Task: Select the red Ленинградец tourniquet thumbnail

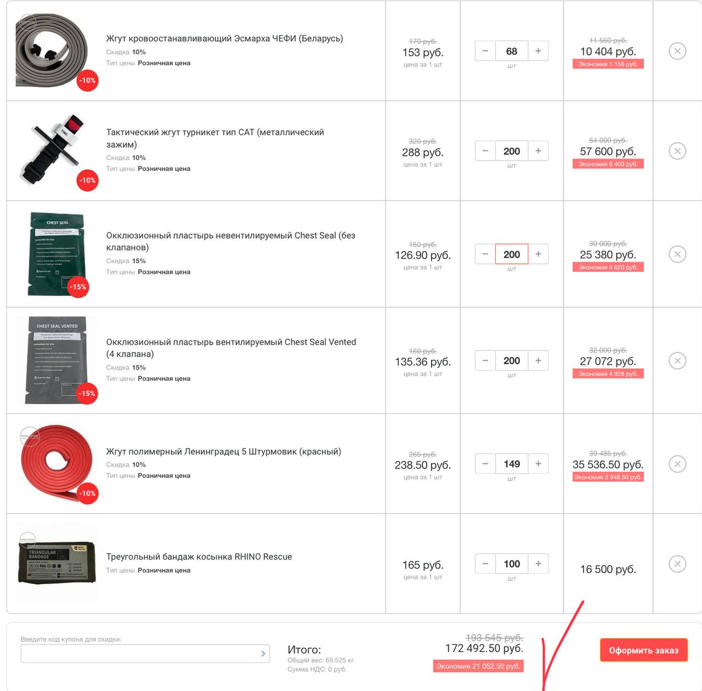Action: (56, 464)
